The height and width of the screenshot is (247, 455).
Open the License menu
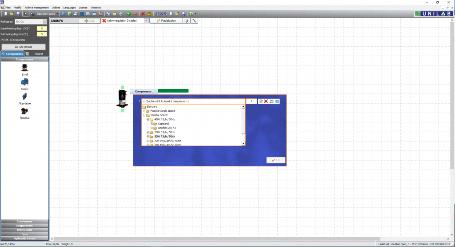click(x=83, y=8)
